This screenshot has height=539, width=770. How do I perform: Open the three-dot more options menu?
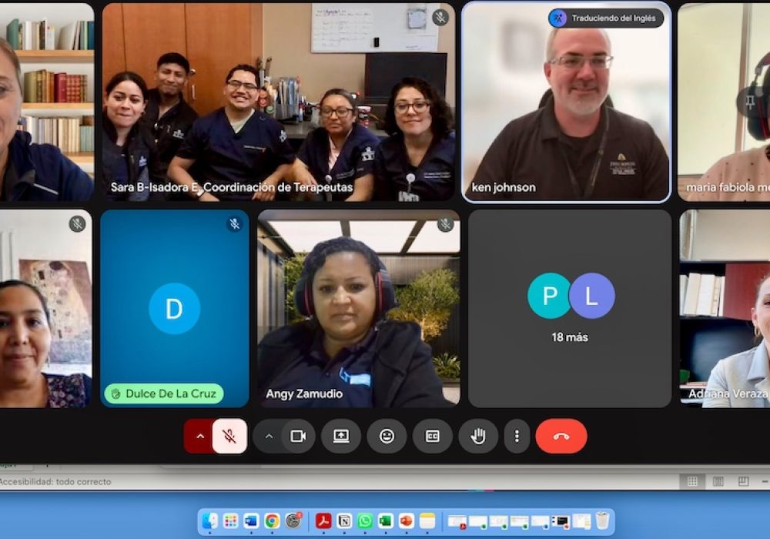tap(517, 436)
